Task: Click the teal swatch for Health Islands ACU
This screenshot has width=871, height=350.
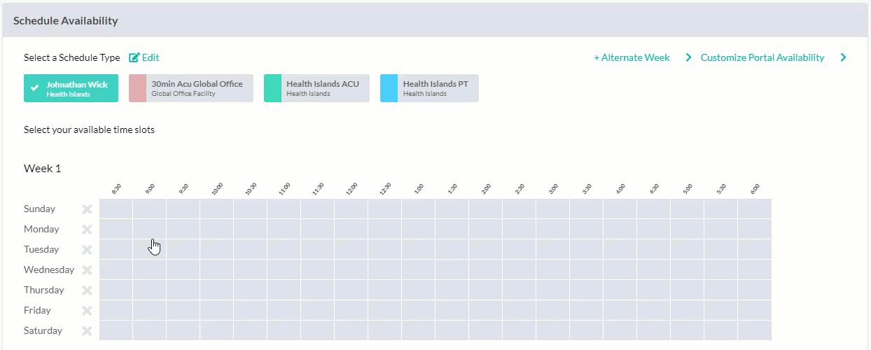Action: (x=272, y=88)
